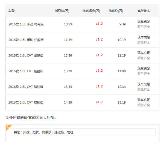
Task: Choose the 2016款 1.6L CVT 智炫版 model
Action: click(26, 87)
